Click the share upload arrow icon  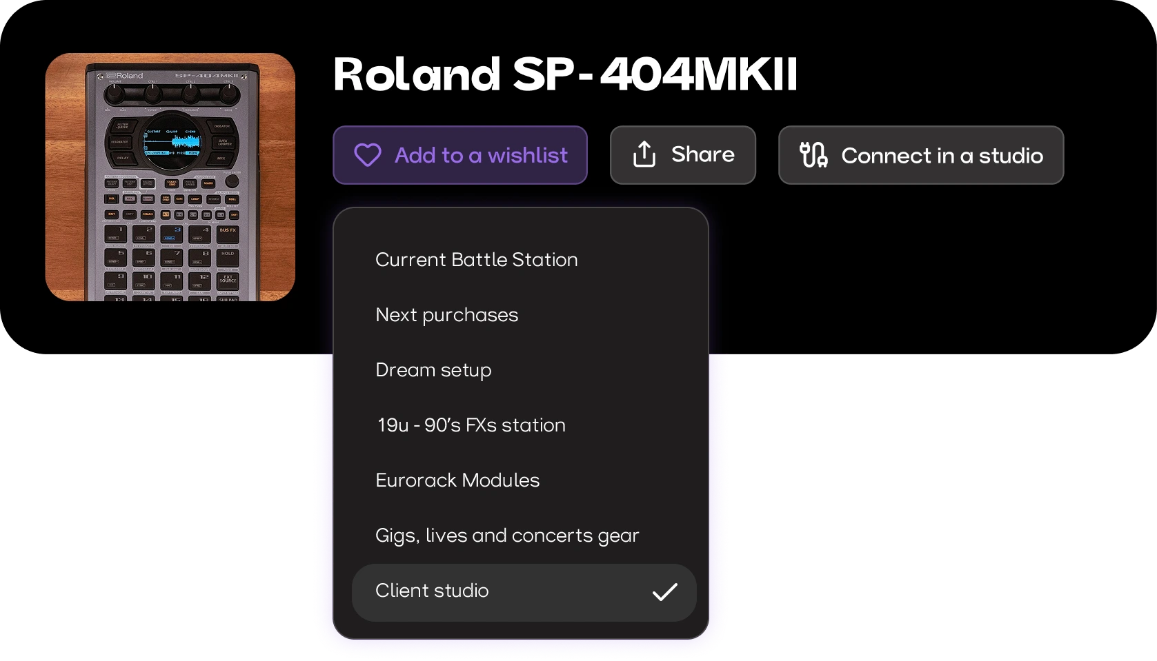[644, 154]
